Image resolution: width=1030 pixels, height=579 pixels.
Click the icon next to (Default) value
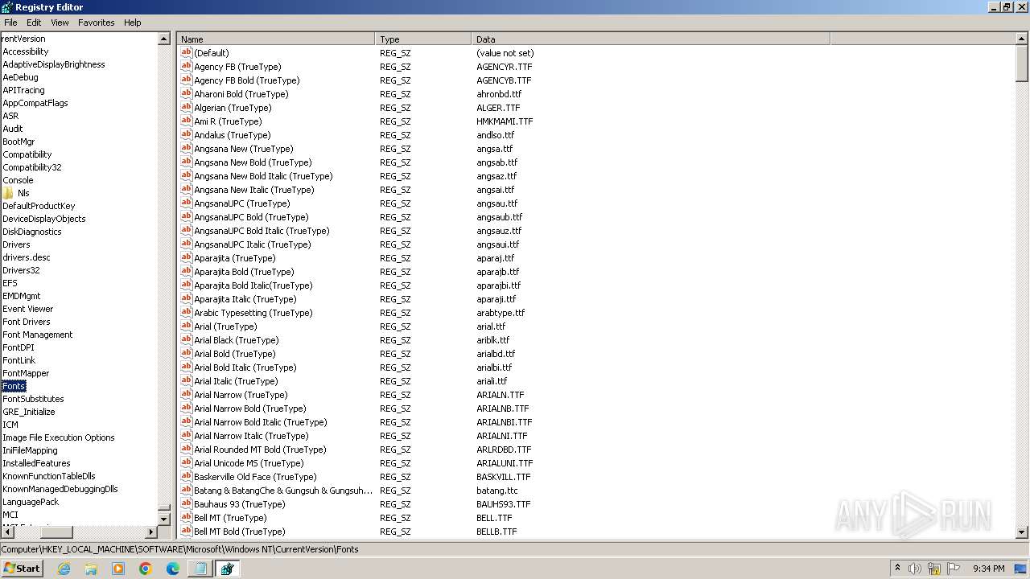[x=186, y=53]
